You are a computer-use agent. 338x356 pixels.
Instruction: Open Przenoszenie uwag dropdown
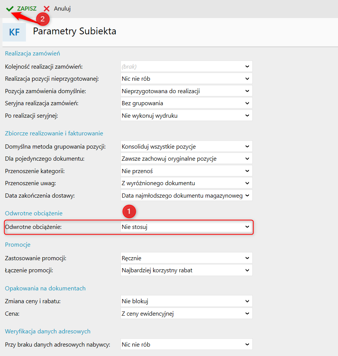pyautogui.click(x=186, y=183)
